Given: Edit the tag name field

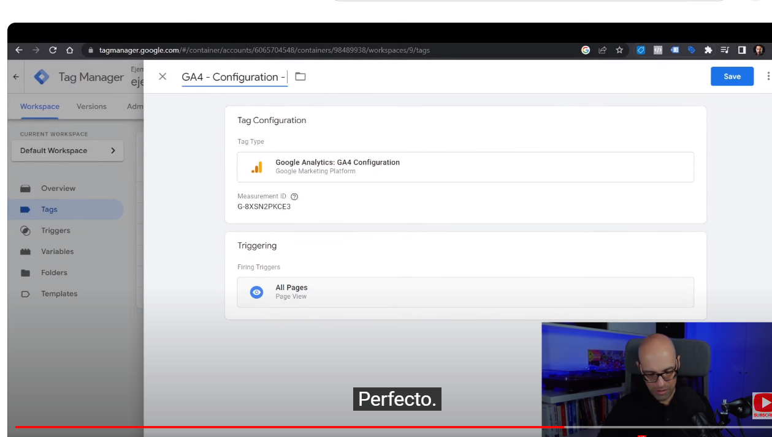Looking at the screenshot, I should coord(235,77).
